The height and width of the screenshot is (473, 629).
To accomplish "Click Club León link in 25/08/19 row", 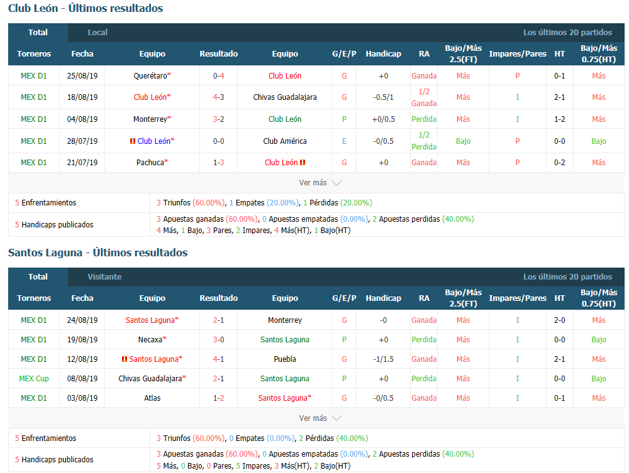I will pyautogui.click(x=285, y=76).
